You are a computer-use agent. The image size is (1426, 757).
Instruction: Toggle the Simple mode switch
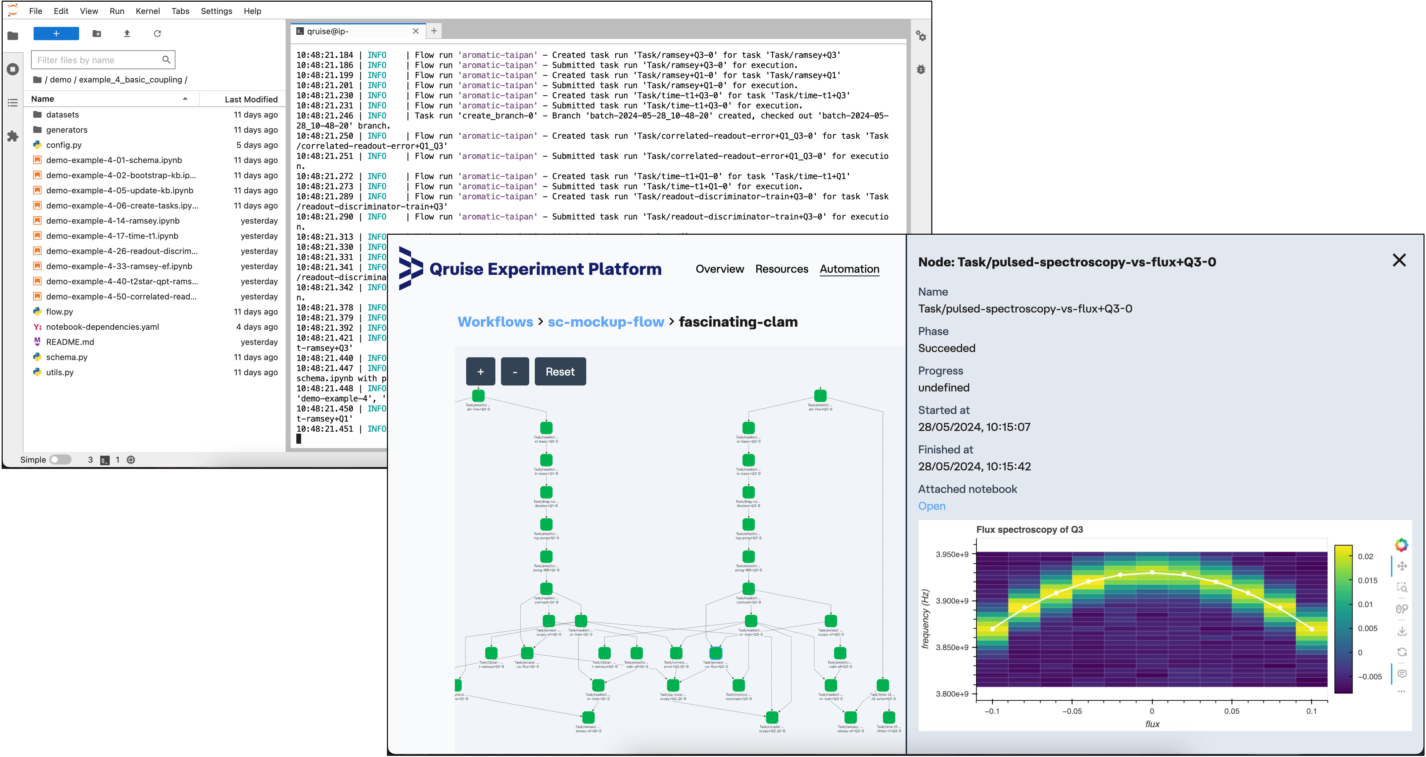pyautogui.click(x=60, y=460)
